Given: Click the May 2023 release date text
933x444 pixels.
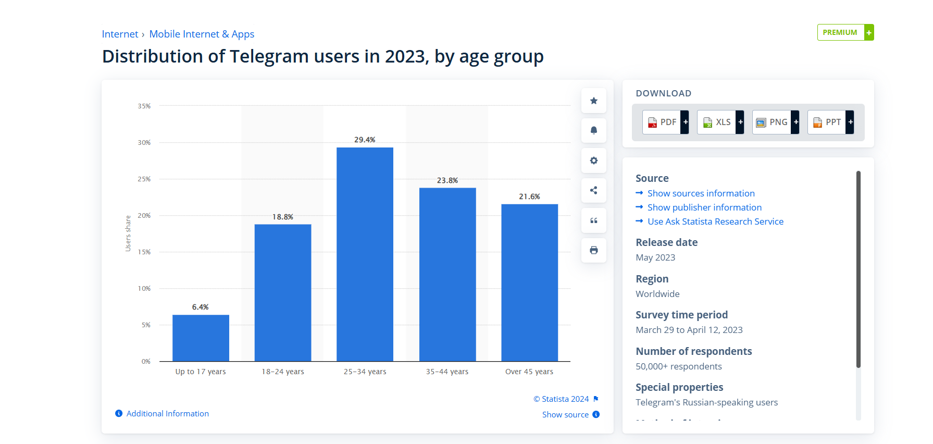Looking at the screenshot, I should pos(655,257).
